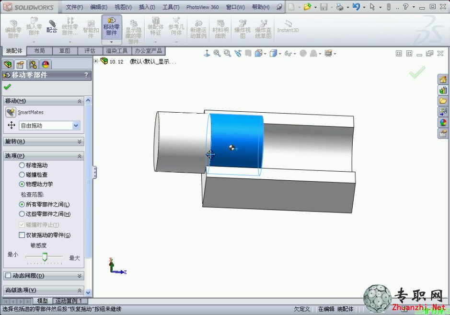Open the DisplayManager tab icon
This screenshot has width=450, height=315.
46,64
